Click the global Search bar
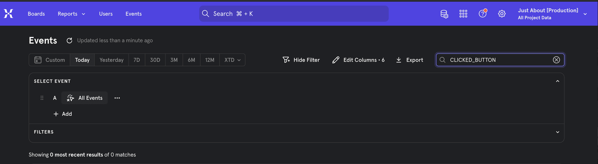 tap(293, 14)
